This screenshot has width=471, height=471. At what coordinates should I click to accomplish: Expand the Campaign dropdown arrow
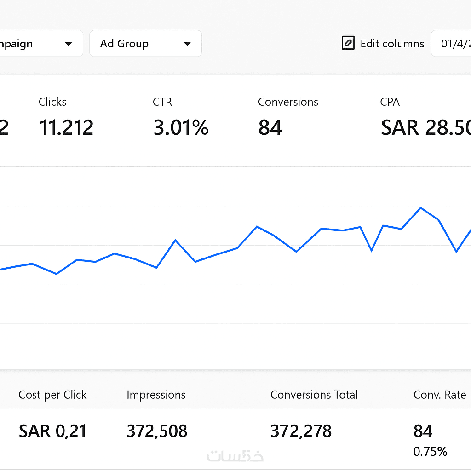(x=69, y=44)
